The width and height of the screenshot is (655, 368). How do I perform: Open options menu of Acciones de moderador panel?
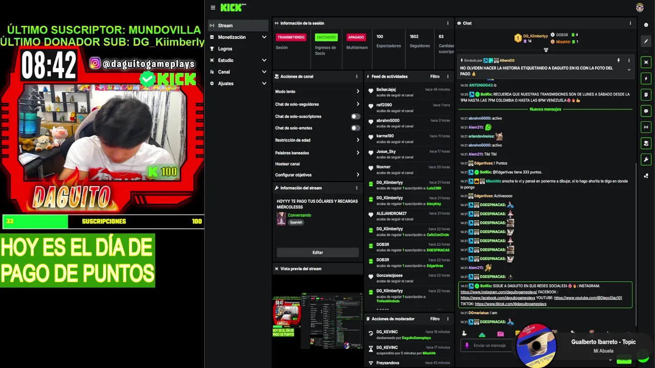pyautogui.click(x=448, y=319)
